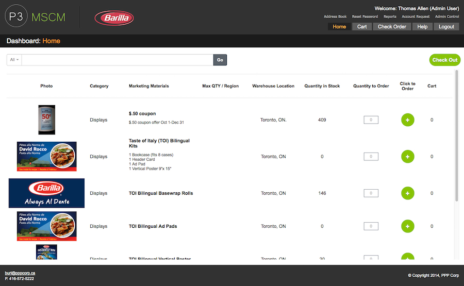Click the stock value 146

[x=322, y=193]
